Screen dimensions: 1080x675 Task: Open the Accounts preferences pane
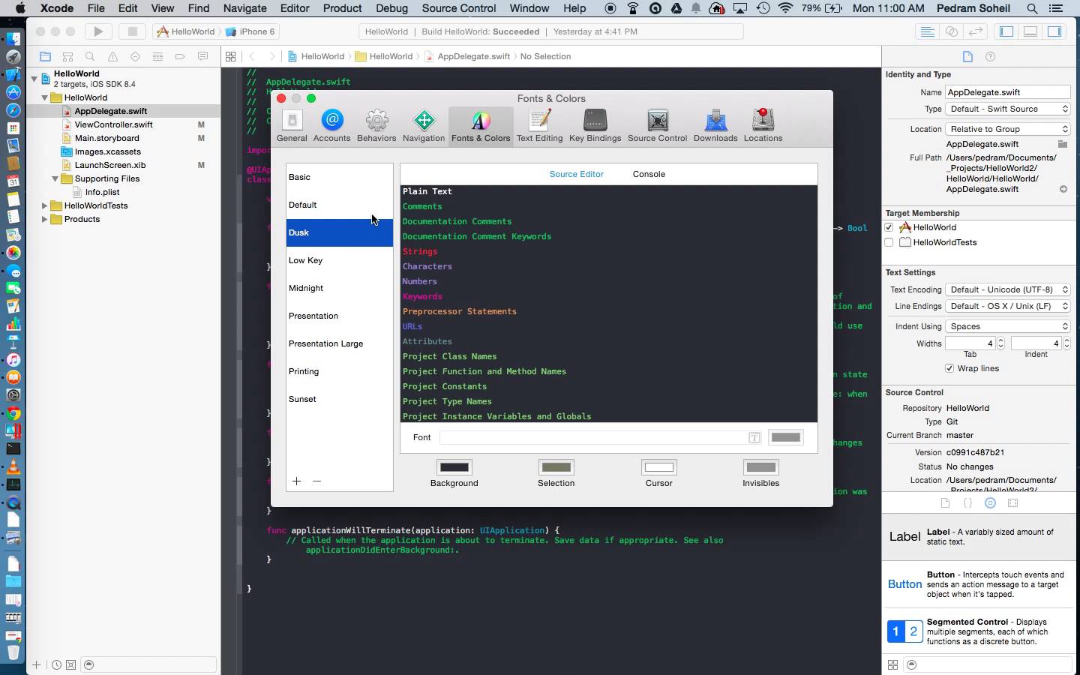click(x=331, y=125)
